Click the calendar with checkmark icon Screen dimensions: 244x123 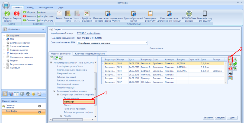(230, 78)
